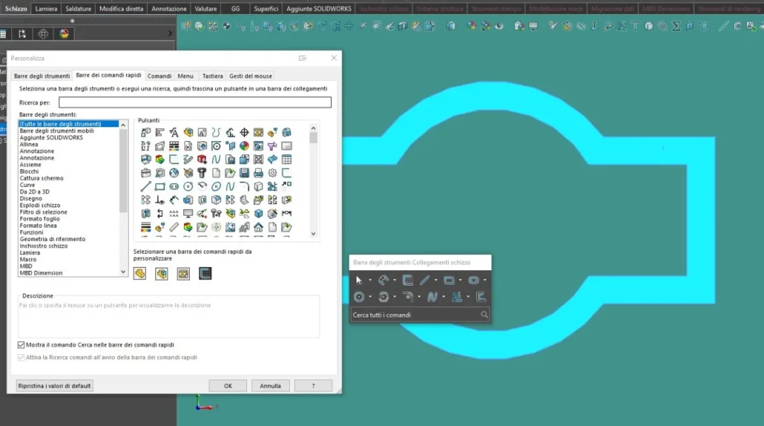Viewport: 764px width, 426px height.
Task: Click toolbar list scroll-down arrow
Action: [123, 272]
